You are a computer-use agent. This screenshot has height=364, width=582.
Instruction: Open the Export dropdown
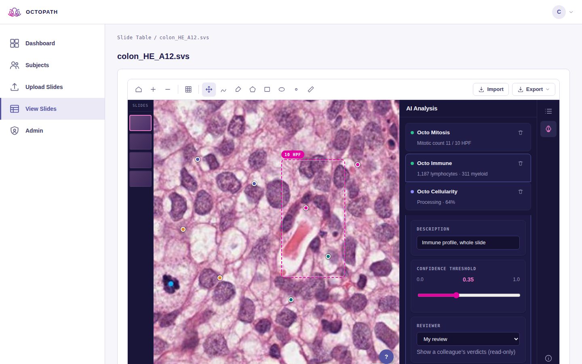click(x=533, y=89)
